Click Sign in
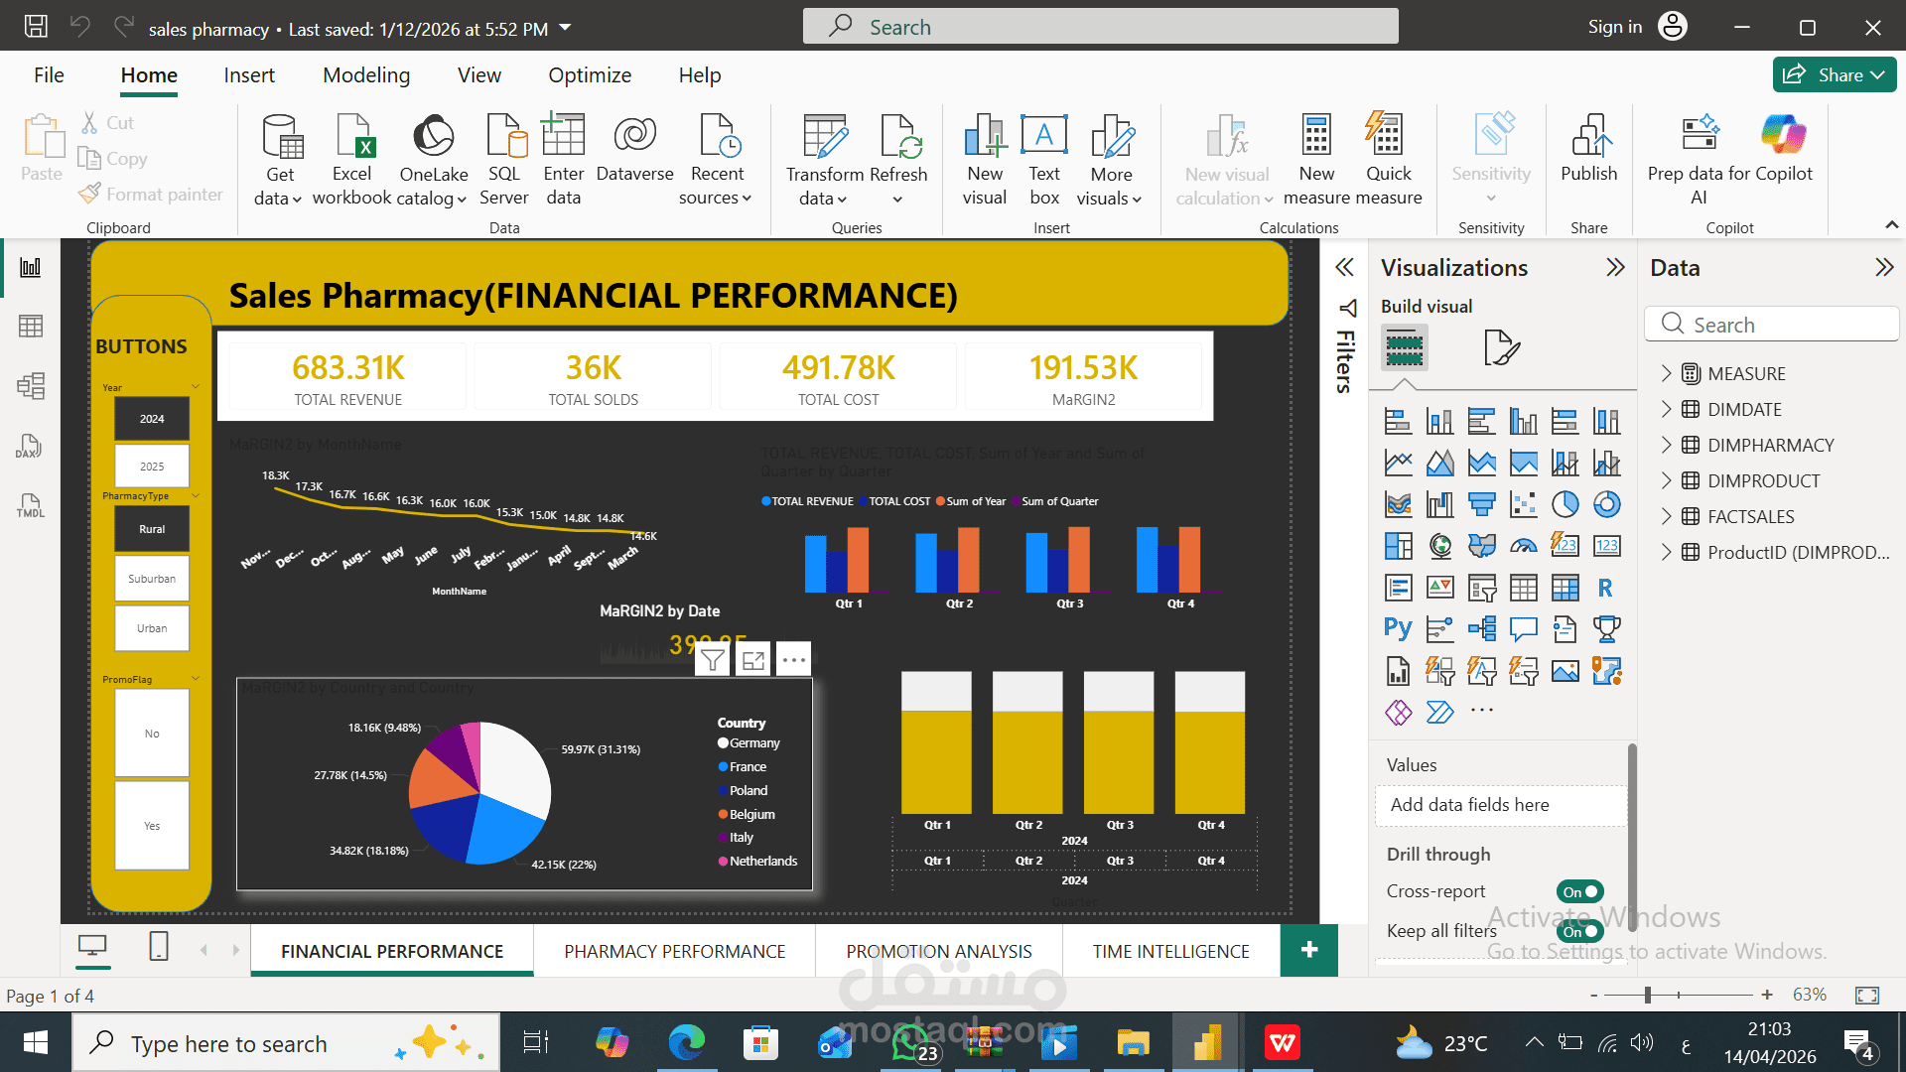 pyautogui.click(x=1615, y=27)
